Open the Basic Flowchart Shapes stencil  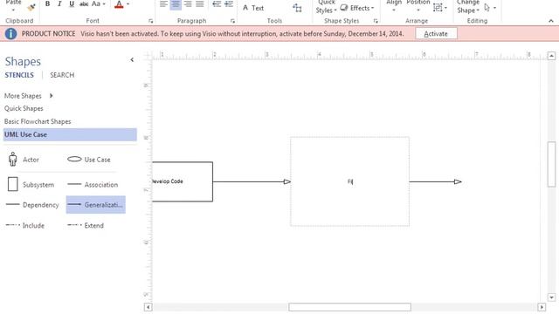38,121
